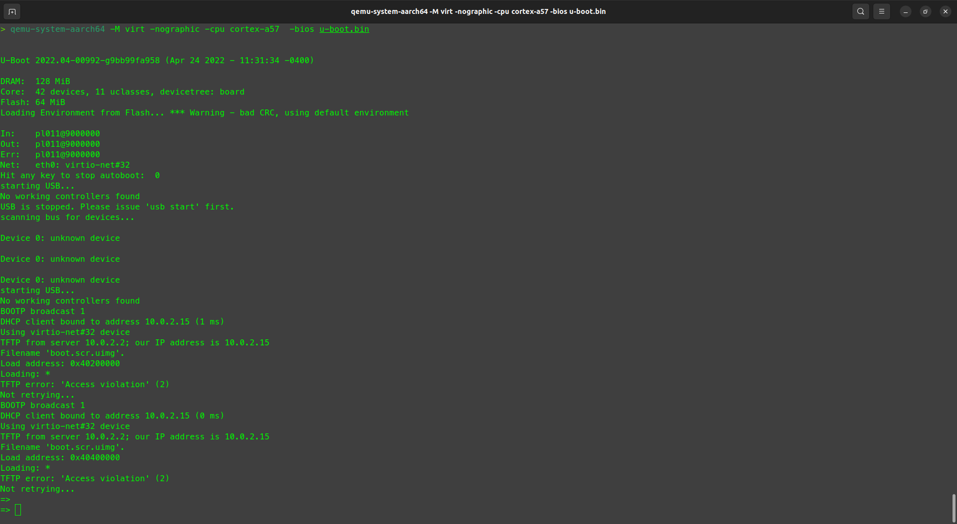Open the terminal search
The height and width of the screenshot is (524, 957).
[x=860, y=11]
